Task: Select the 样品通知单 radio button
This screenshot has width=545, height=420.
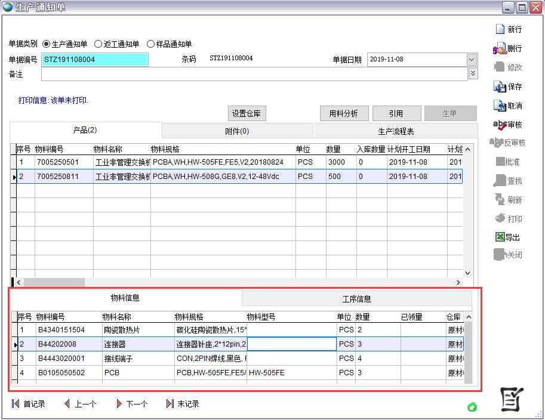Action: 150,44
